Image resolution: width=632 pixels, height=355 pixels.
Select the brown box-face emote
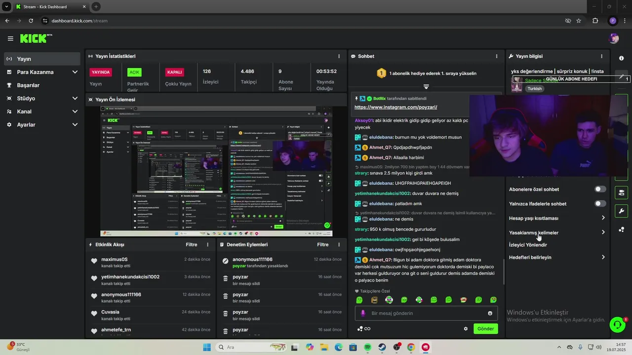374,300
